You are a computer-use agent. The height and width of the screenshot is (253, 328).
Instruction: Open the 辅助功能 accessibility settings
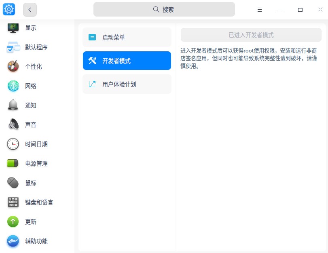point(37,241)
